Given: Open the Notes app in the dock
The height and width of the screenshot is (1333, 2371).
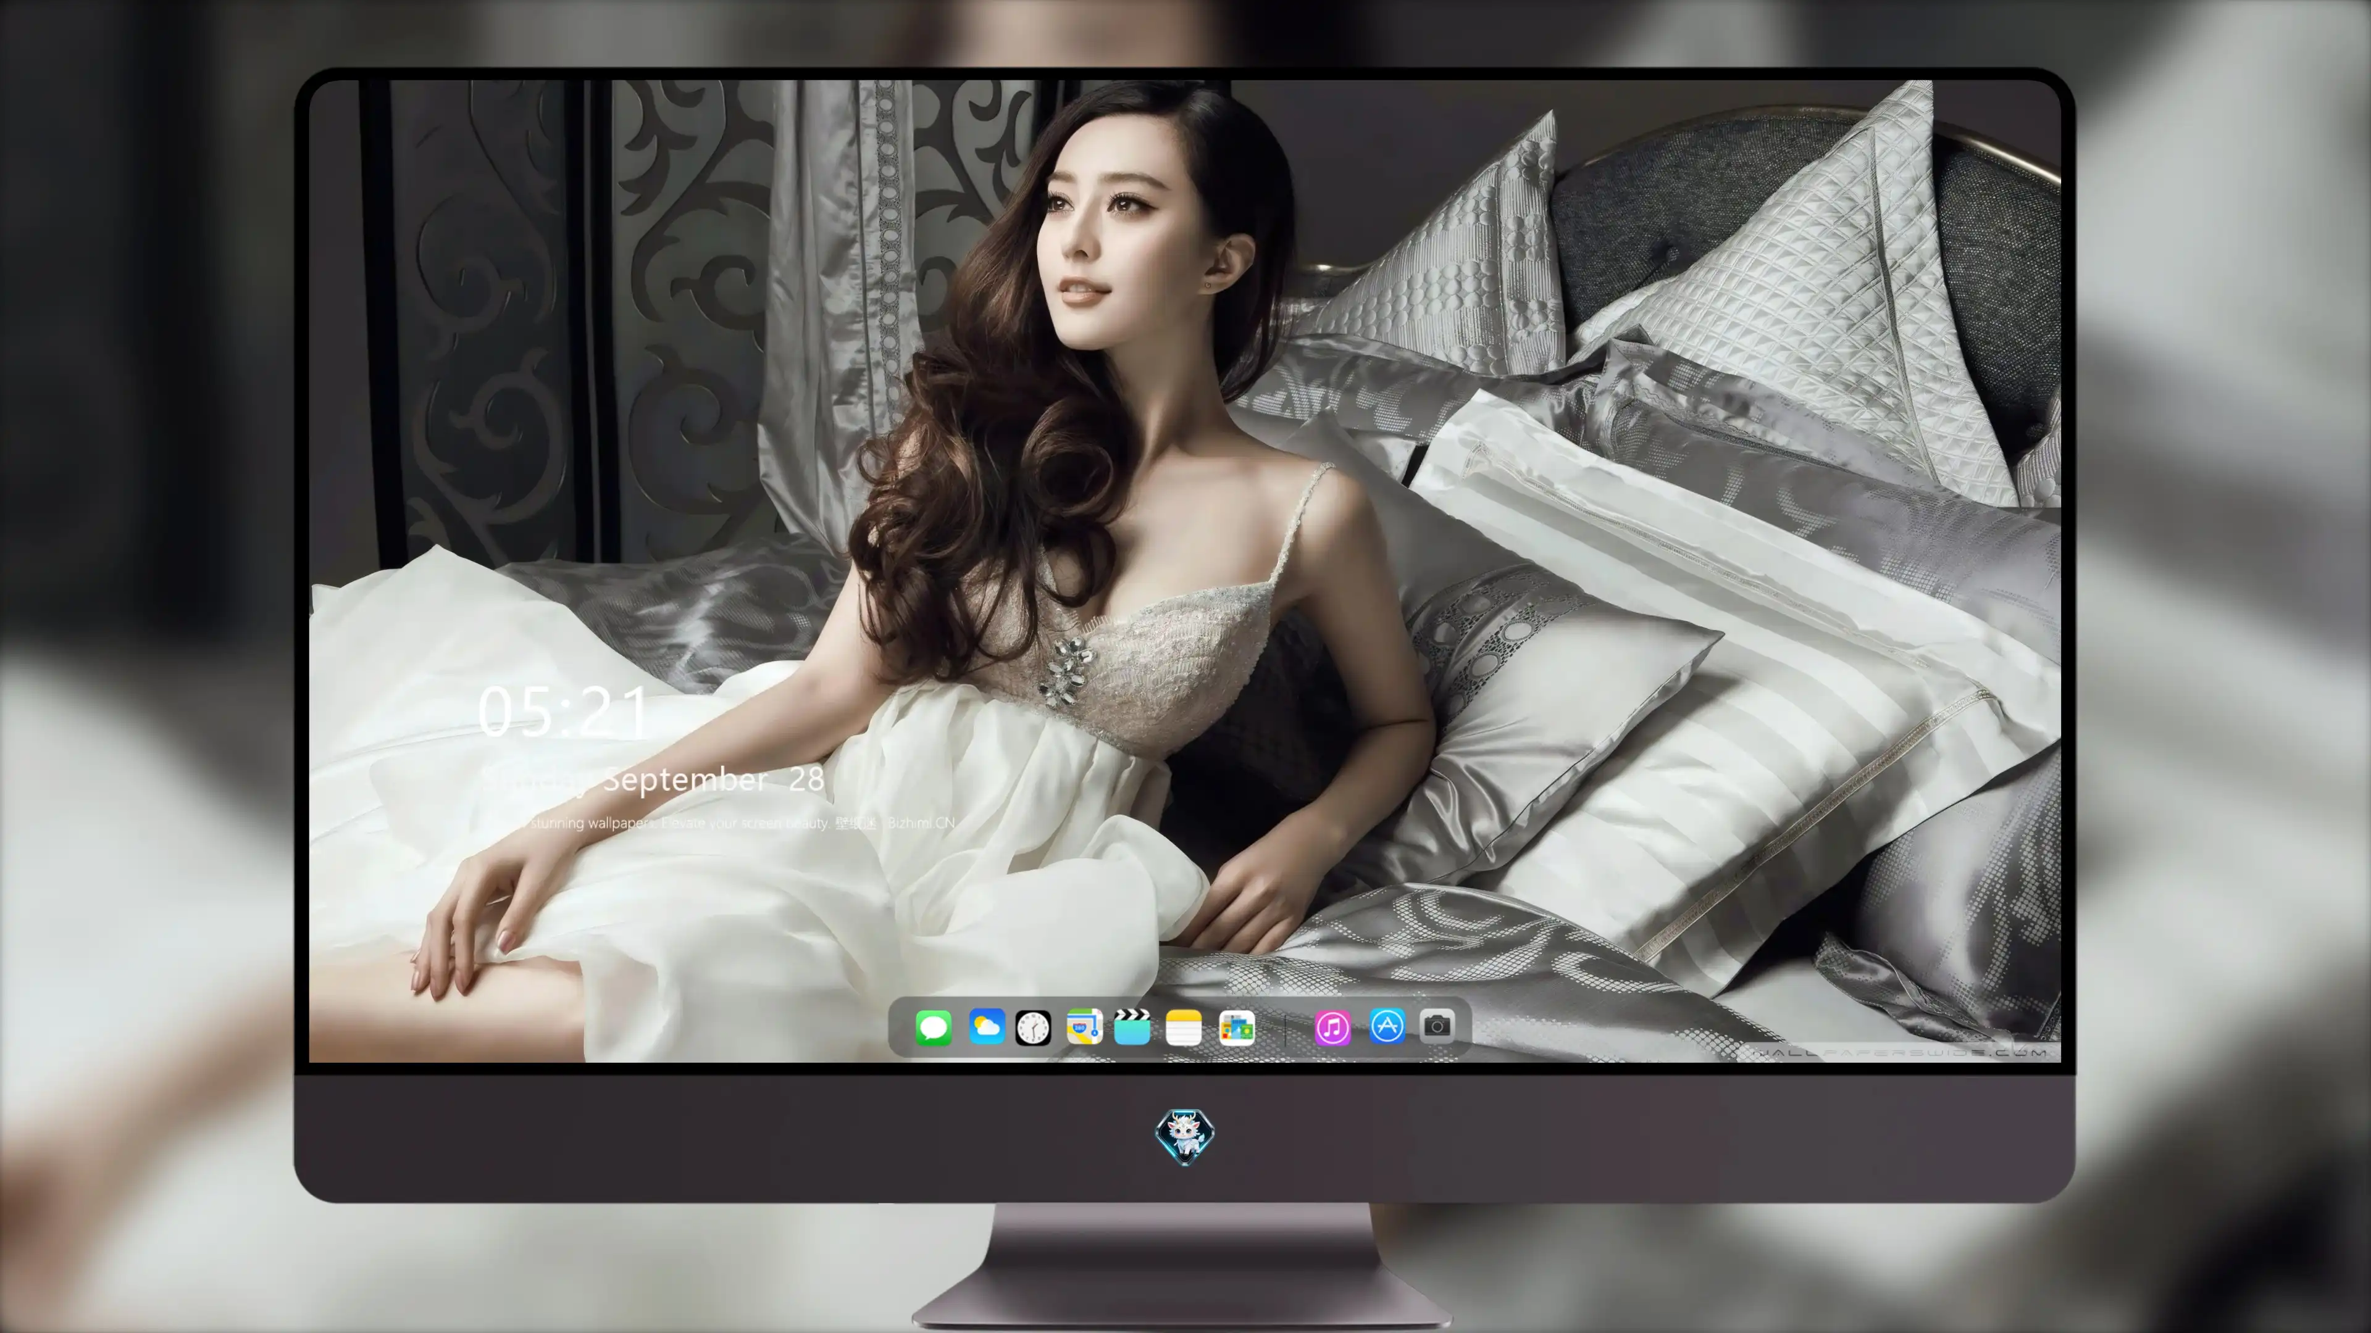Looking at the screenshot, I should 1184,1028.
